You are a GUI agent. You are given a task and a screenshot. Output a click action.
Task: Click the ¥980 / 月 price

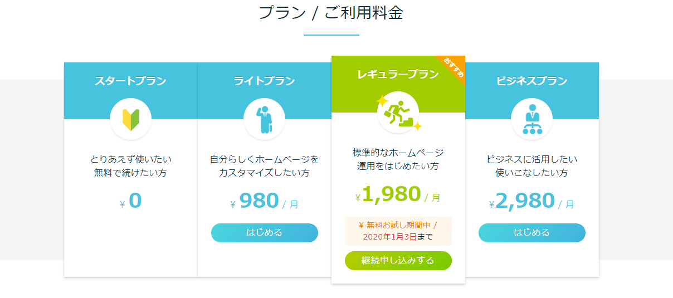pos(265,201)
